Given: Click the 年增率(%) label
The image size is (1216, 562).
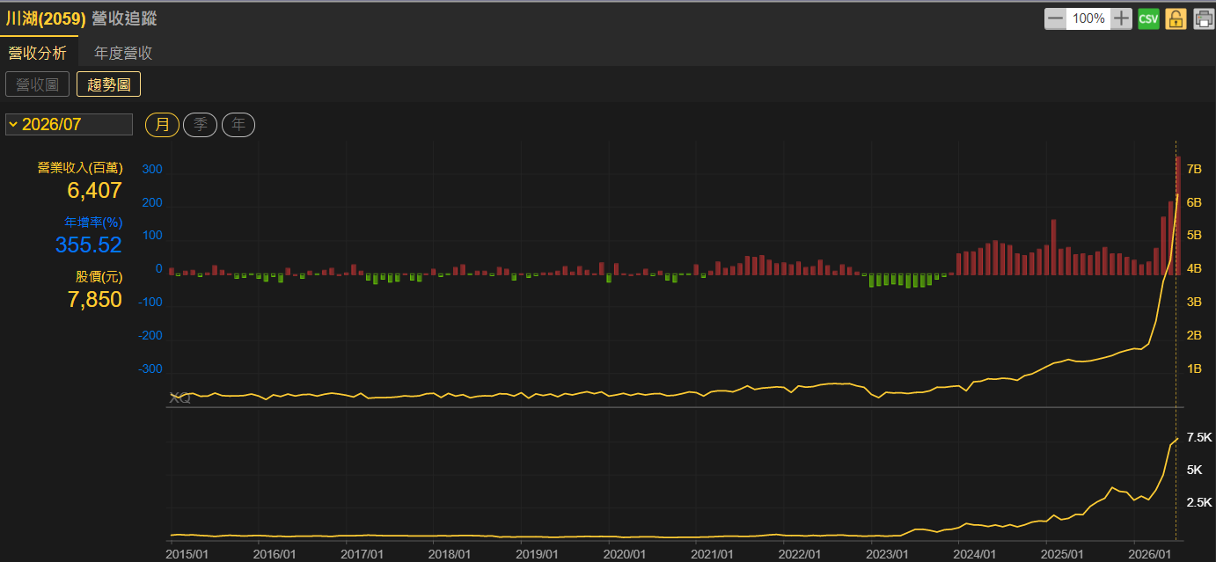Looking at the screenshot, I should (x=93, y=223).
